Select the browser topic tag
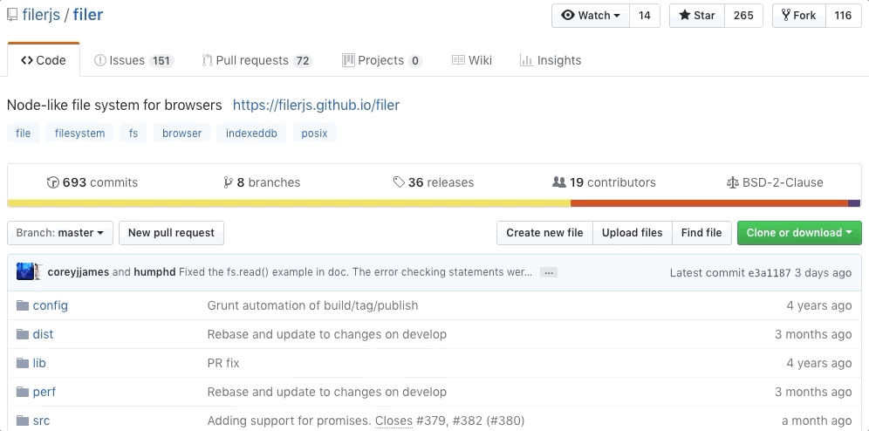Screen dimensions: 869x431 pyautogui.click(x=181, y=133)
